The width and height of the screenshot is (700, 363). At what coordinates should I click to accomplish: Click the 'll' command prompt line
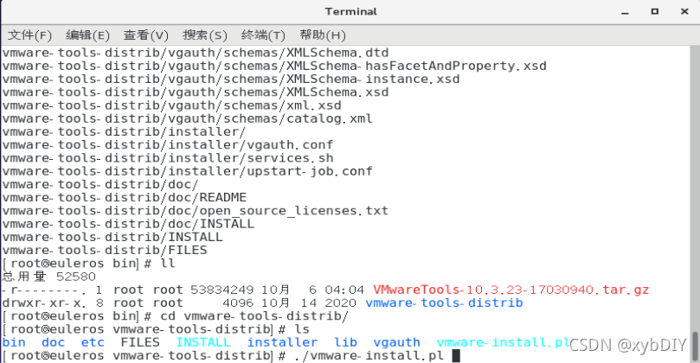tap(89, 264)
